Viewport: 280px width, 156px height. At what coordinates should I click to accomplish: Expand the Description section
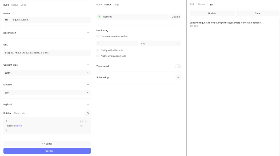tap(88, 33)
